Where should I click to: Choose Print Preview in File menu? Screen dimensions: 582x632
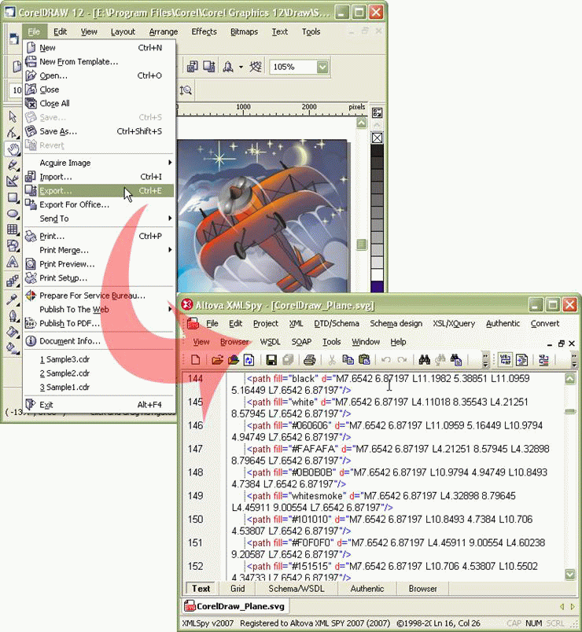pyautogui.click(x=98, y=264)
